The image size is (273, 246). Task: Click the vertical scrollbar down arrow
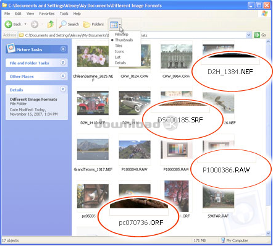[268, 233]
